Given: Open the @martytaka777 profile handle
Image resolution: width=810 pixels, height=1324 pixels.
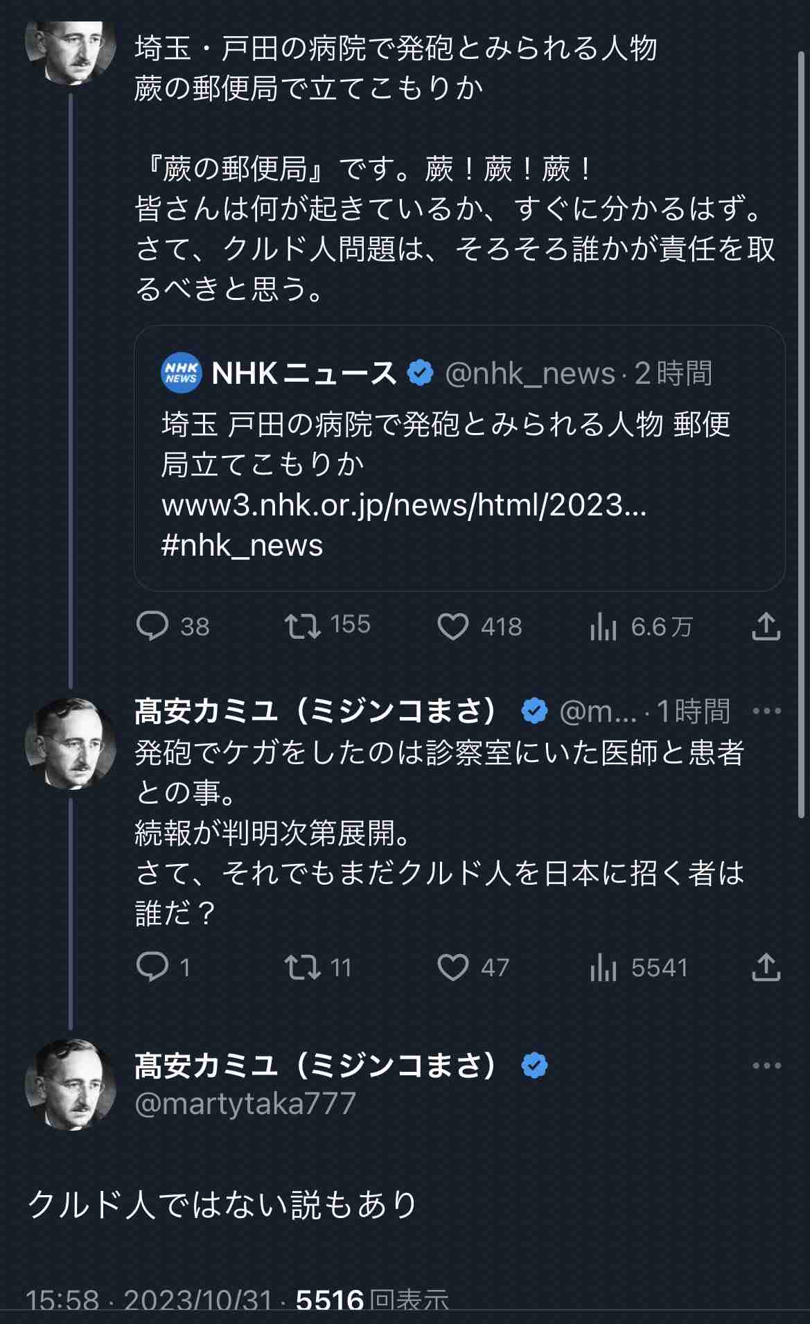Looking at the screenshot, I should (x=245, y=1103).
